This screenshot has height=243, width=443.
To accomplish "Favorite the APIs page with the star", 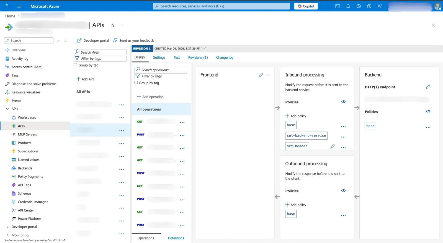I will pos(113,25).
